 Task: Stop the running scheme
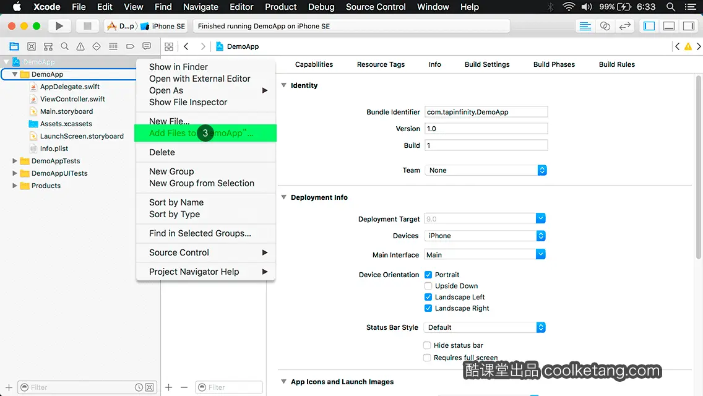(x=87, y=26)
